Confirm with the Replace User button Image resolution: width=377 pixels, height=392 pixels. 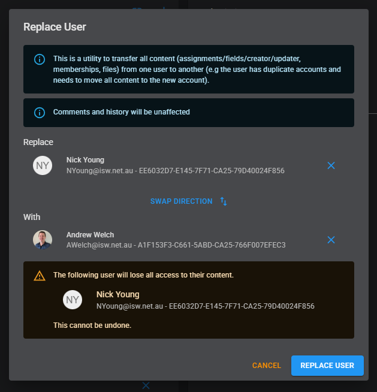pos(327,366)
